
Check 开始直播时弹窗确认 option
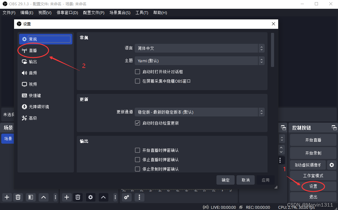137,150
